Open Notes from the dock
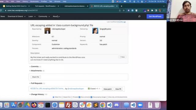The width and height of the screenshot is (196, 110). [62, 105]
